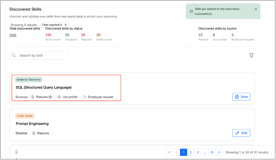Open page 3 of results
Viewport: 276px width, 160px height.
point(198,152)
